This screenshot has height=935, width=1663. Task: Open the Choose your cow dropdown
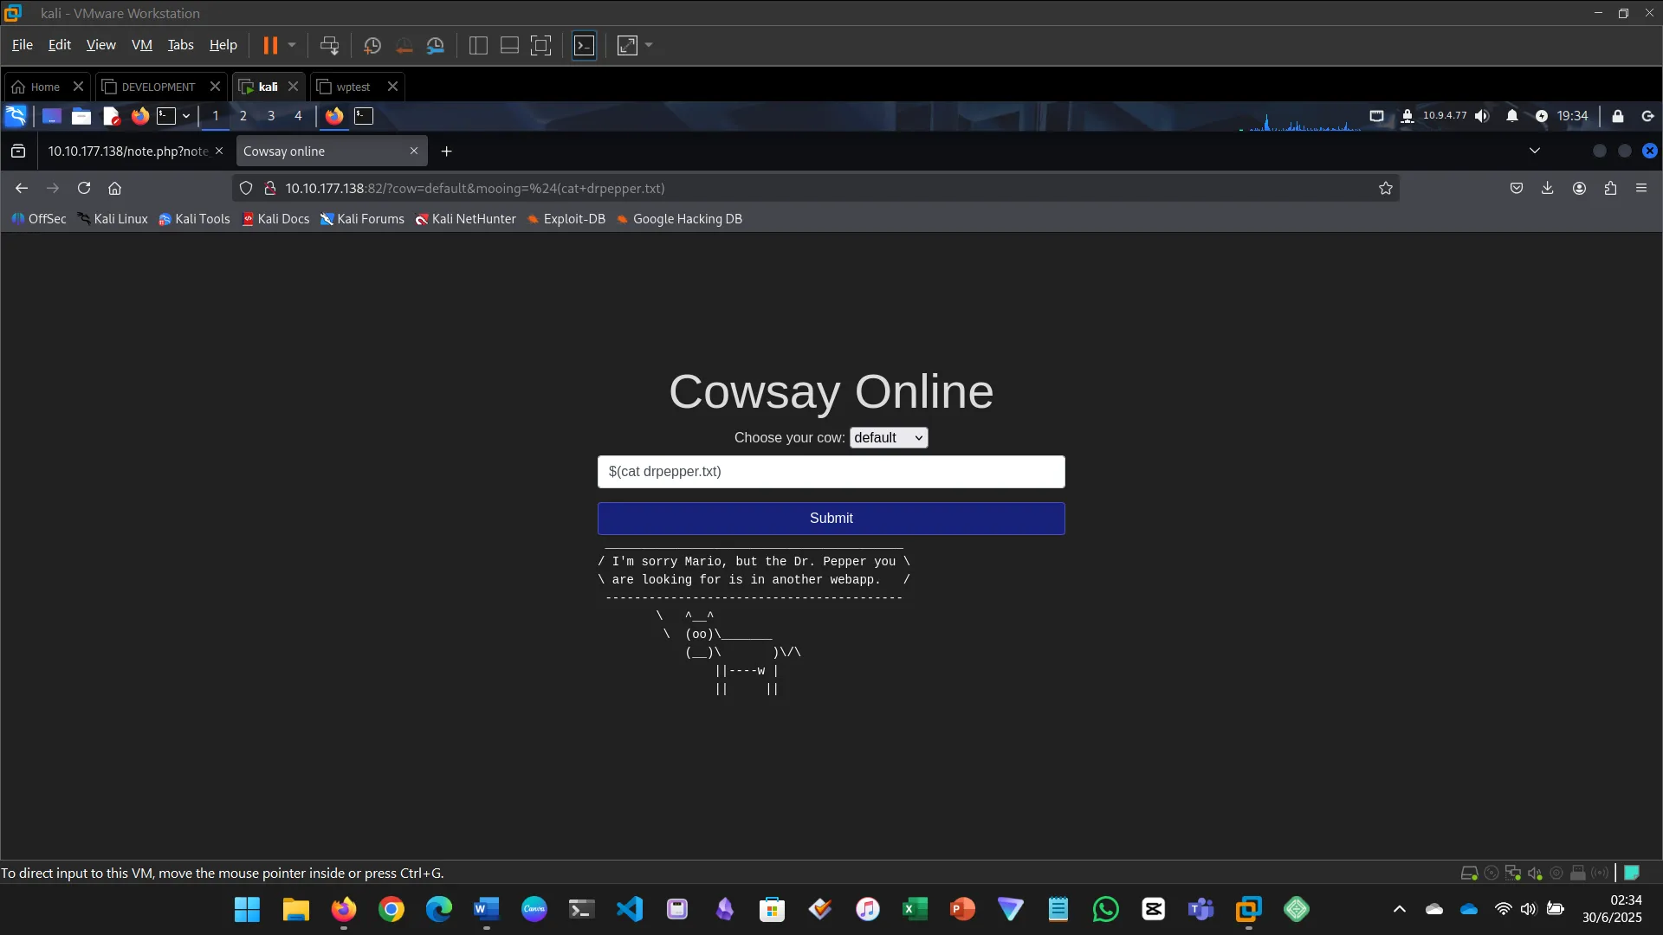[888, 437]
